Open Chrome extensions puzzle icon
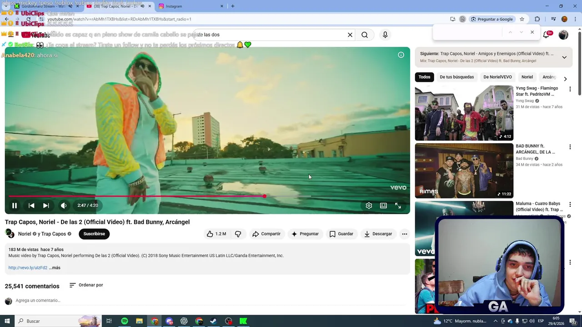This screenshot has width=582, height=327. point(537,19)
